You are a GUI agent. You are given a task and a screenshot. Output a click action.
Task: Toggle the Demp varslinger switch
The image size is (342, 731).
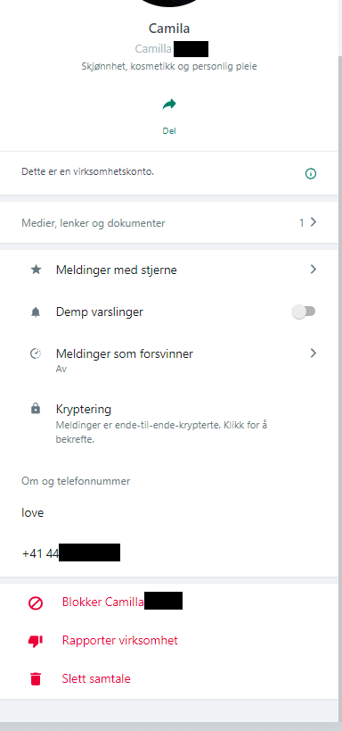(x=304, y=312)
